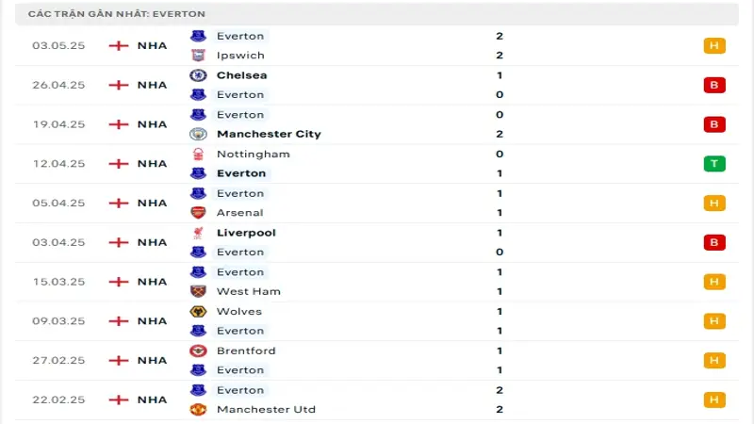Open the Wolves club crest
754x424 pixels.
tap(198, 311)
